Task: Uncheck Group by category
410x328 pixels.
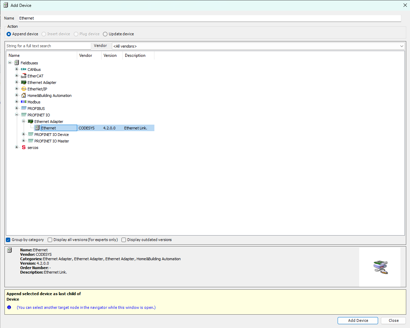Action: tap(8, 240)
